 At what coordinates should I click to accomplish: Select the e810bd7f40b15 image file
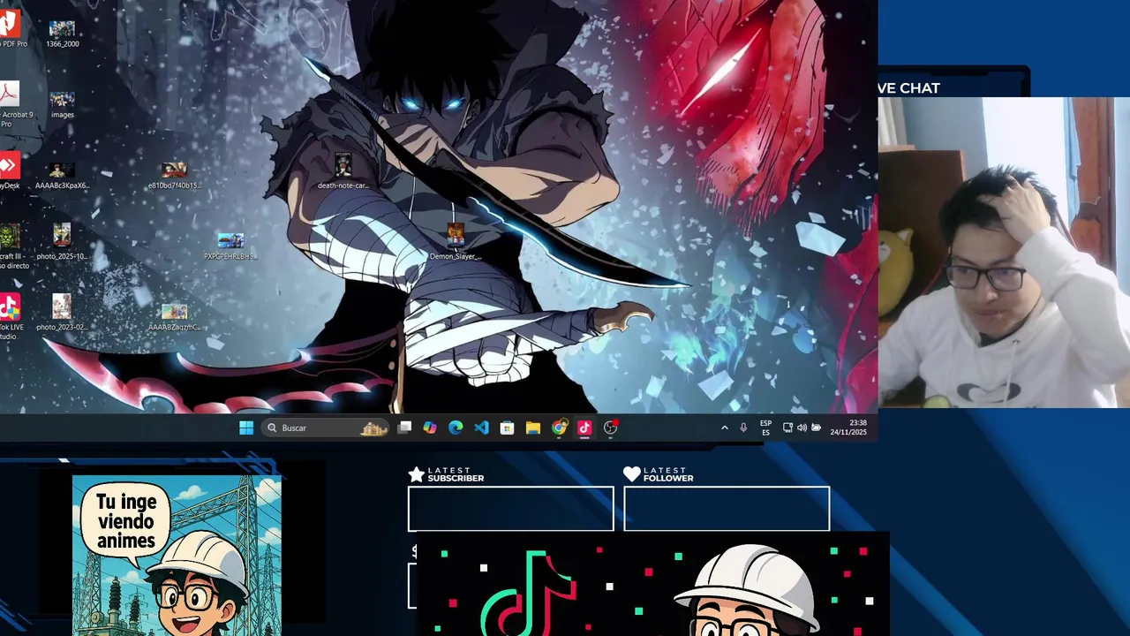[x=174, y=175]
